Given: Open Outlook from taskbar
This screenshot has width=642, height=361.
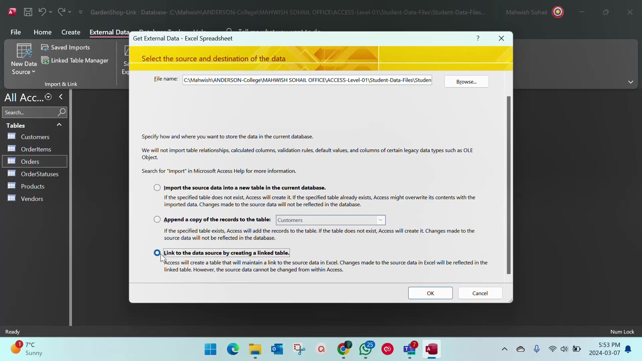Looking at the screenshot, I should coord(277,349).
